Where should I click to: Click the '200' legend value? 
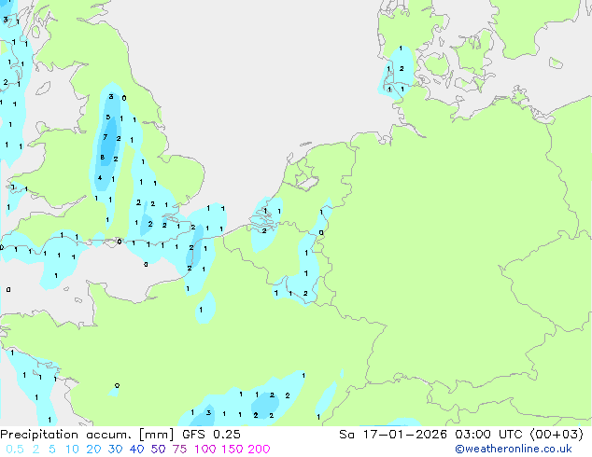259,450
